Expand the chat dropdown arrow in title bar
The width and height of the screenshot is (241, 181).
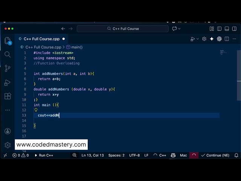[179, 29]
